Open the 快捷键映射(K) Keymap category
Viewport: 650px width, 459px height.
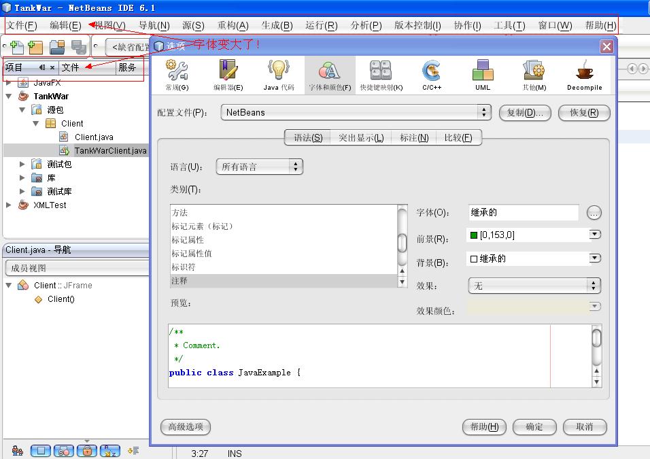click(381, 75)
